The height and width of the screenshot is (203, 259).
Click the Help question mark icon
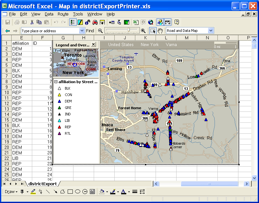point(177,22)
